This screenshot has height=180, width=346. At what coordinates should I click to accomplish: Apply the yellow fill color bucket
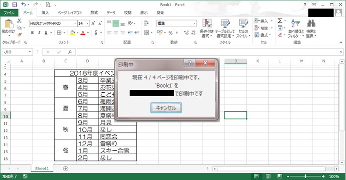(x=72, y=33)
